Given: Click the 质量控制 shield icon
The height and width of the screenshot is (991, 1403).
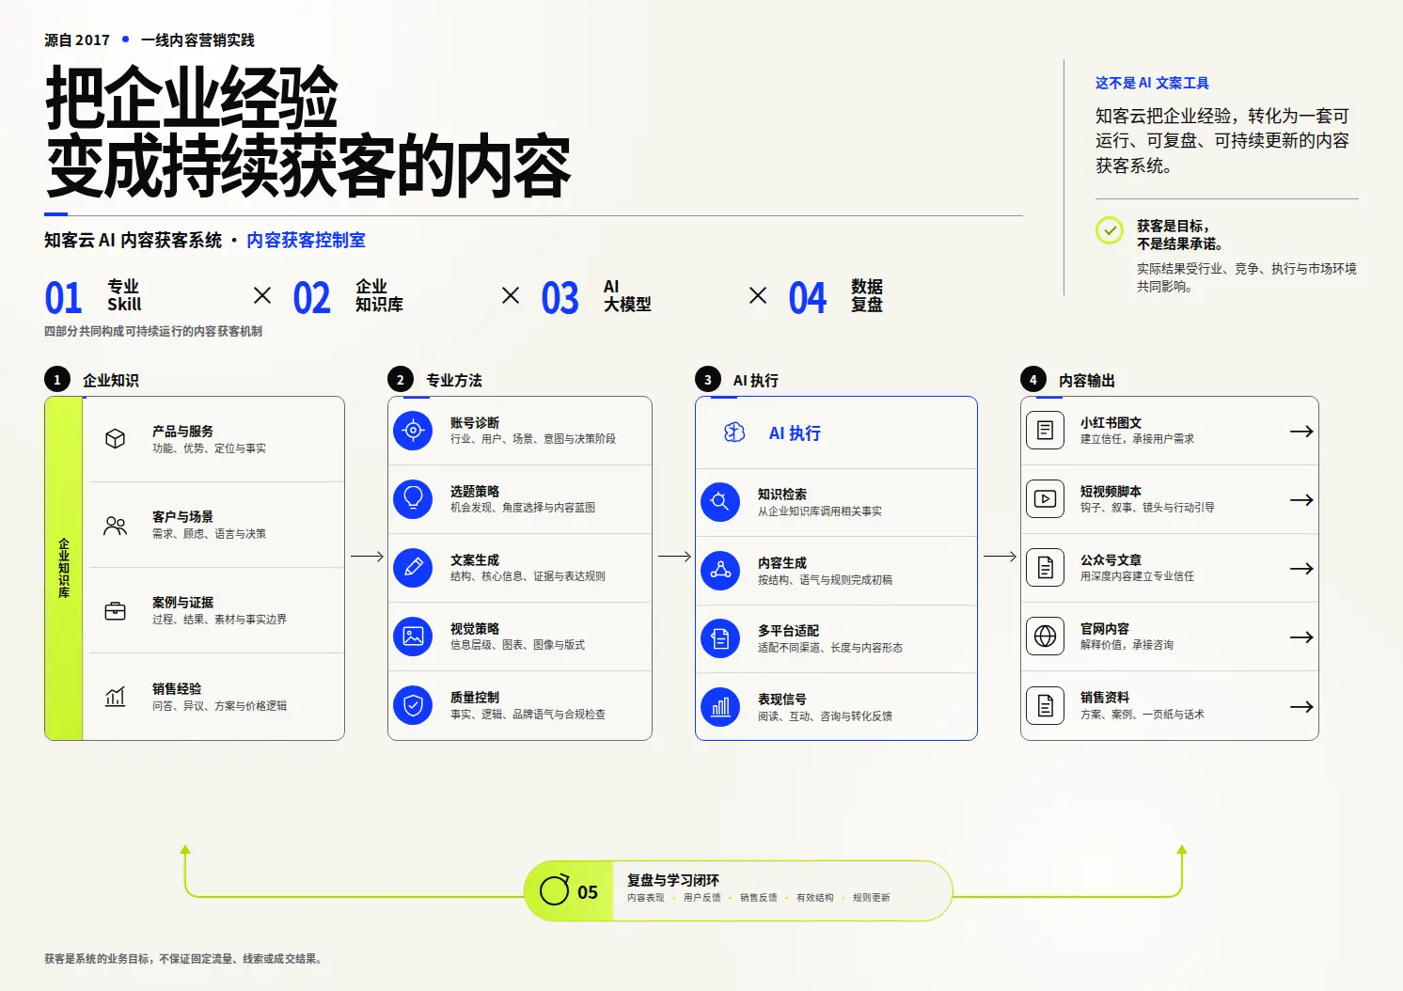Looking at the screenshot, I should [x=413, y=705].
